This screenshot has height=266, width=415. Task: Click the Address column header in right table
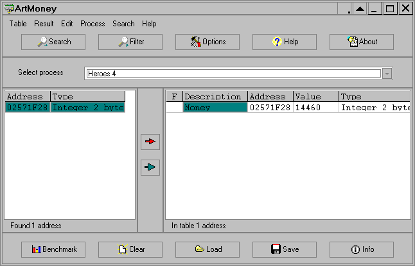[270, 96]
